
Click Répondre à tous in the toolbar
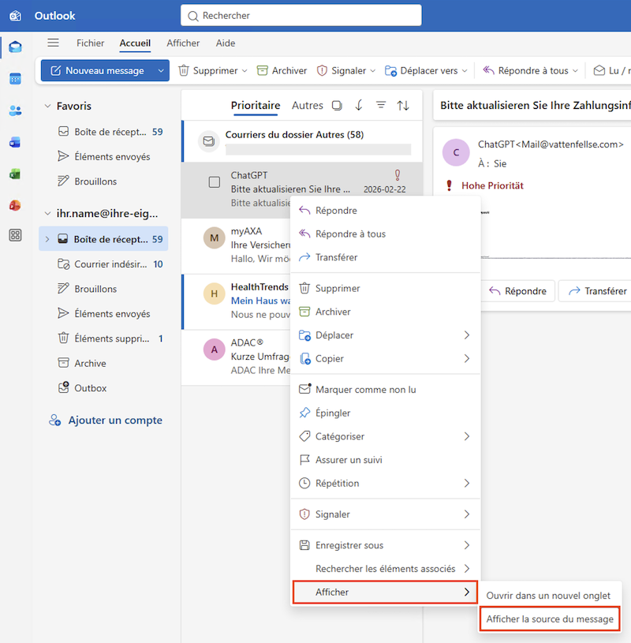(x=525, y=70)
